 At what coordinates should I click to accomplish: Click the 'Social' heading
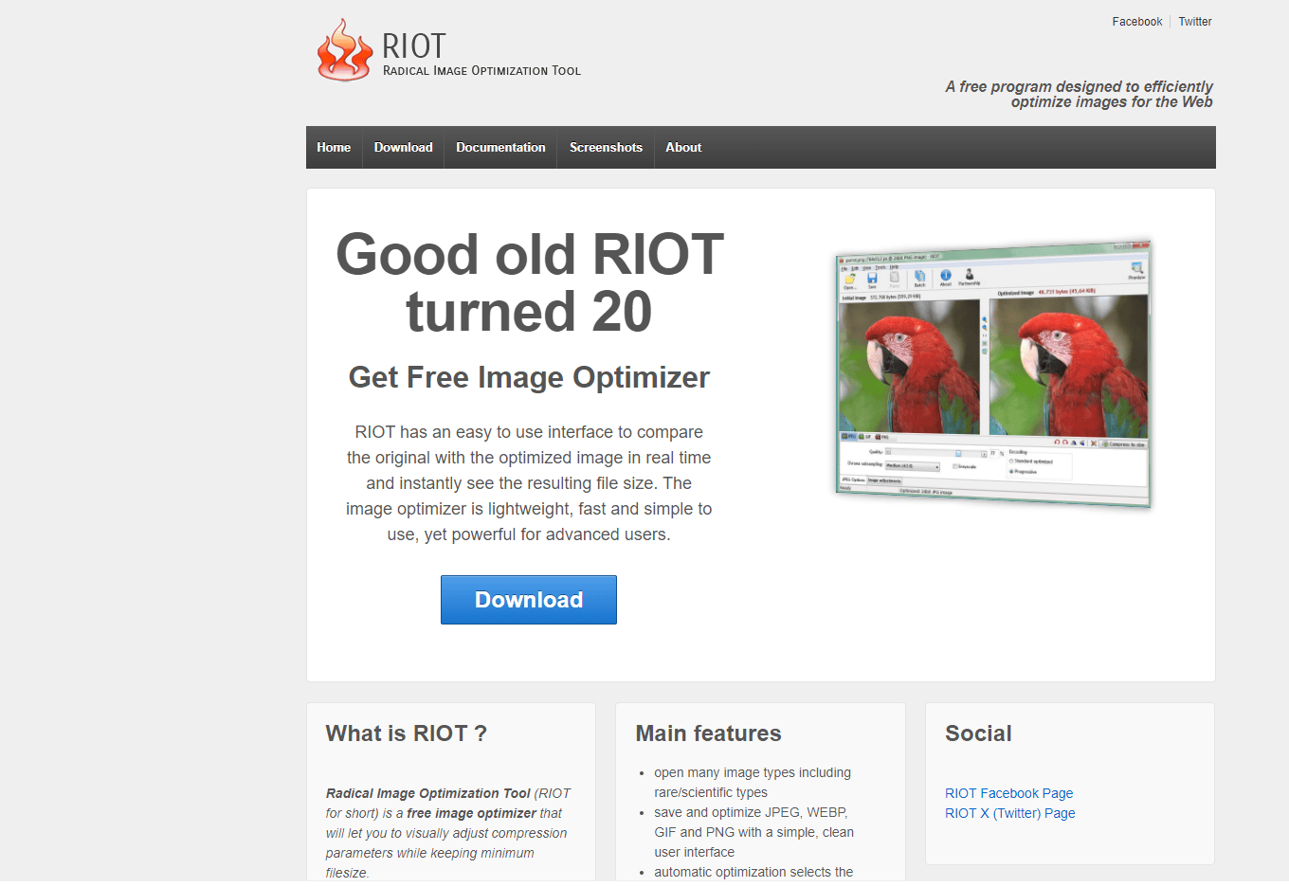pyautogui.click(x=978, y=733)
